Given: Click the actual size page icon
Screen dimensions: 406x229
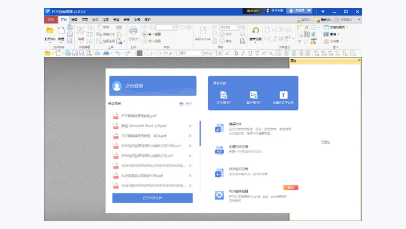Looking at the screenshot, I should click(203, 30).
